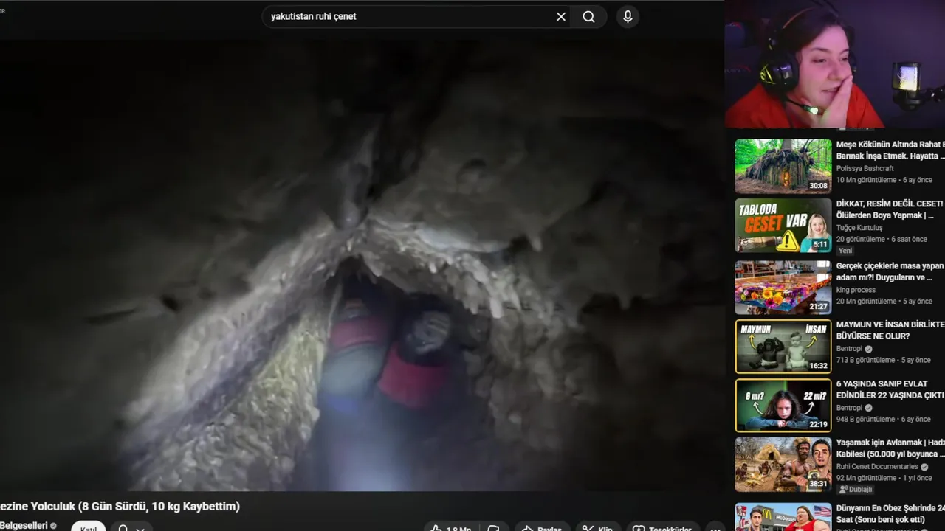Click the 22:19 duration badge
945x531 pixels.
tap(818, 425)
